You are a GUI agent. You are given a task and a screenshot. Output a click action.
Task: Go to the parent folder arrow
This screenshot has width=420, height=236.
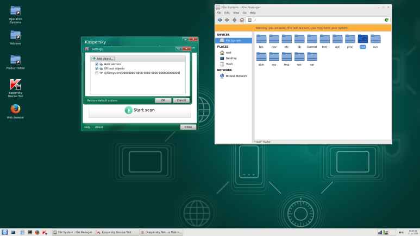[x=234, y=20]
